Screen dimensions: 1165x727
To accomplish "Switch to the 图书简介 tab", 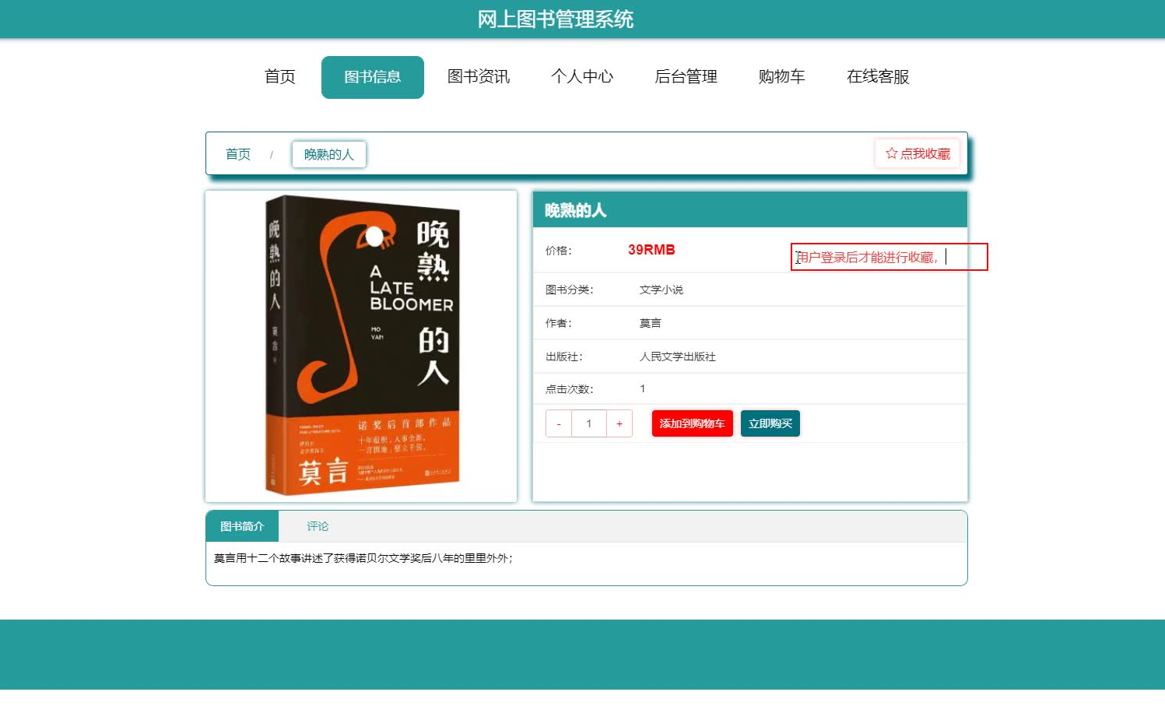I will click(x=242, y=526).
